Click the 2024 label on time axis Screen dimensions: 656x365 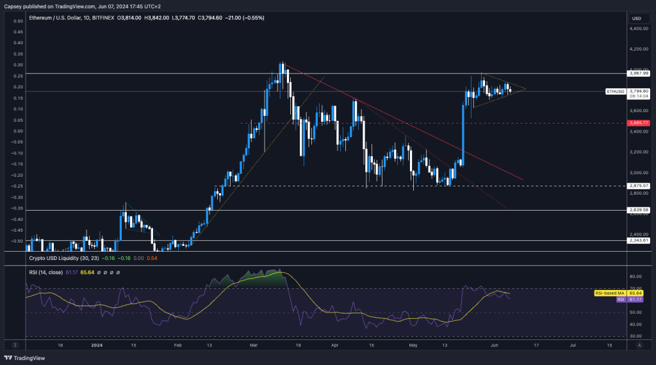click(97, 345)
